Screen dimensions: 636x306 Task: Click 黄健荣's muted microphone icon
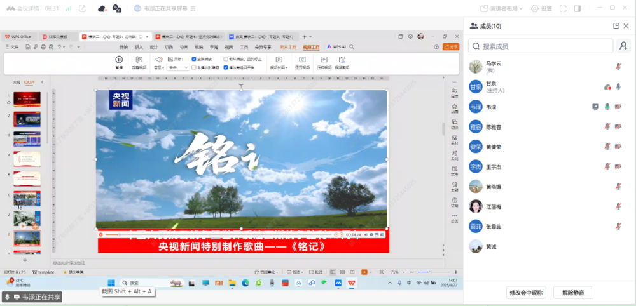607,147
